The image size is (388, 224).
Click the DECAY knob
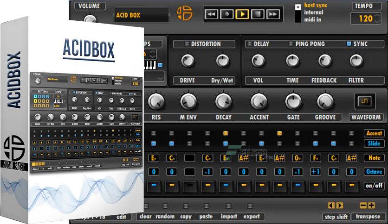click(223, 101)
